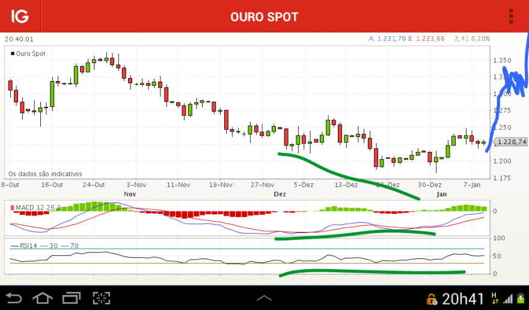529x310 pixels.
Task: Tap the 8-Out date label
Action: 10,184
